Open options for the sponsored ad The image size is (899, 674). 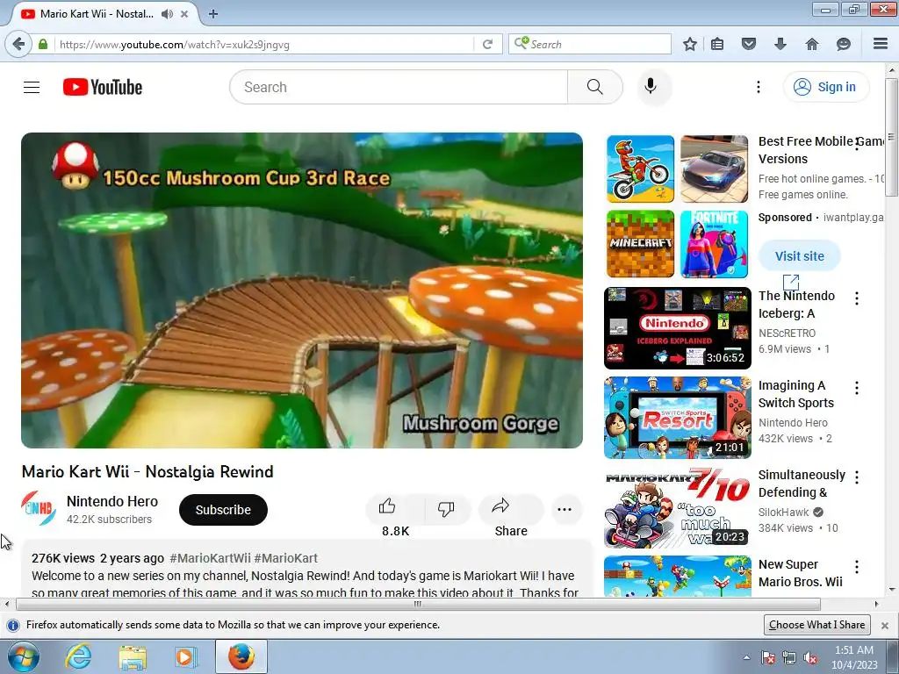coord(857,143)
